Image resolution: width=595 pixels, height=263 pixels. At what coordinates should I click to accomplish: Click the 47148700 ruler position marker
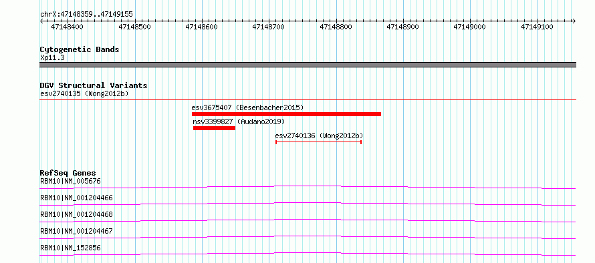[x=269, y=27]
